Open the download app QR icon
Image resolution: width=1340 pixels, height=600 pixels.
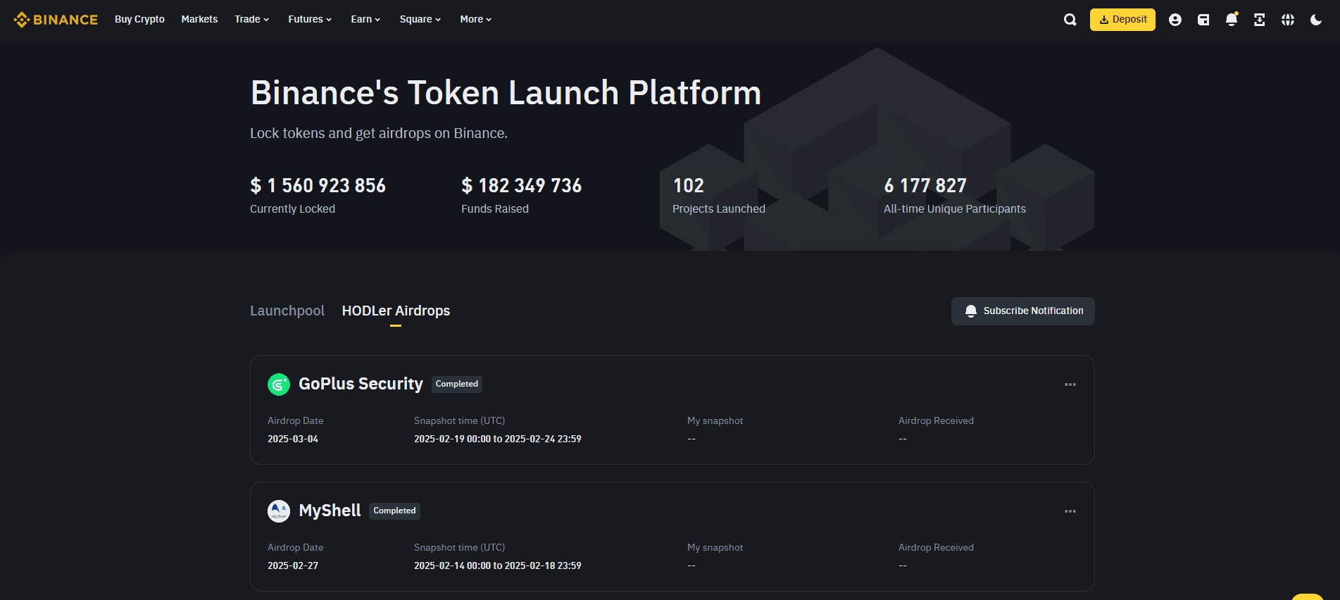coord(1260,20)
